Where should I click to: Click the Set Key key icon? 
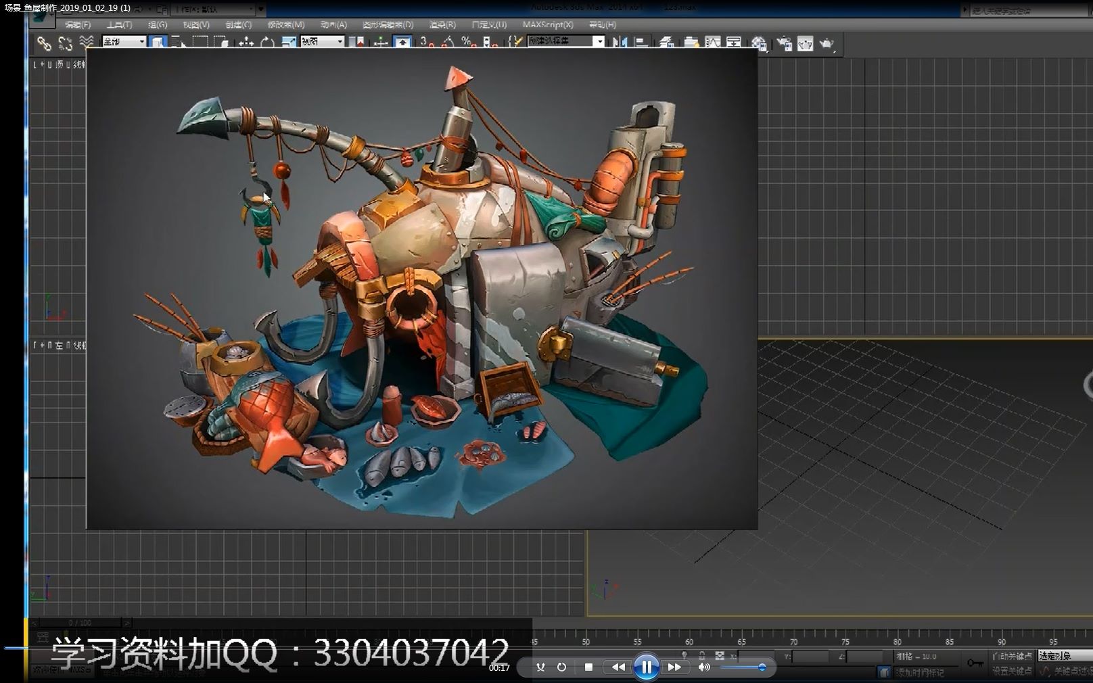pos(975,663)
